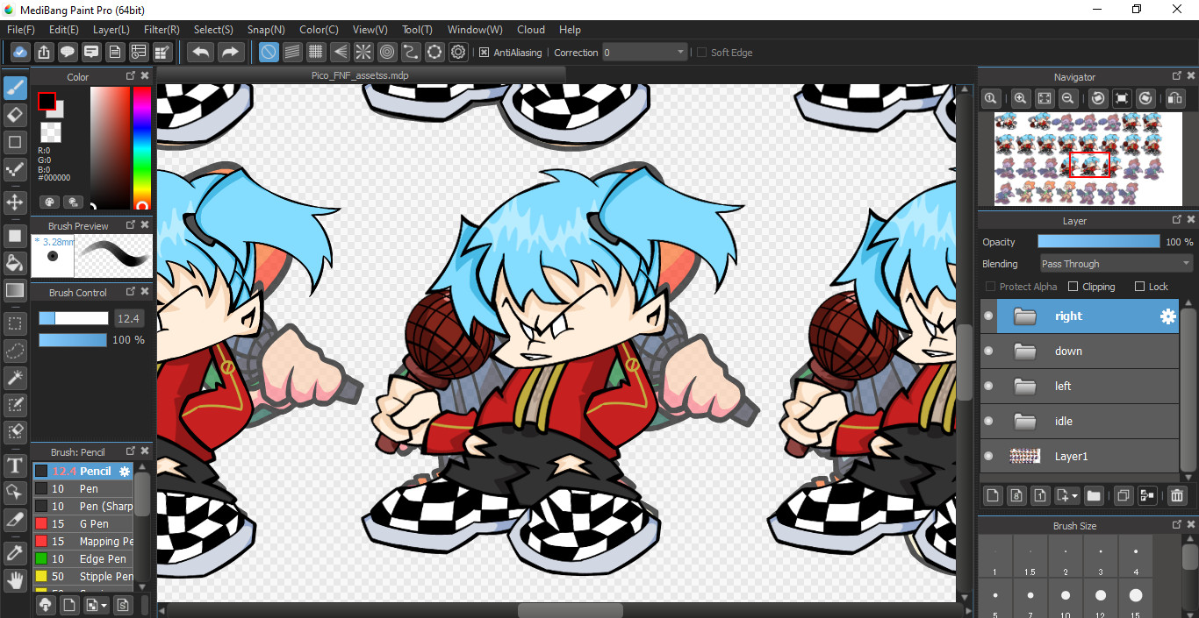Select the G Pen brush

click(x=92, y=524)
